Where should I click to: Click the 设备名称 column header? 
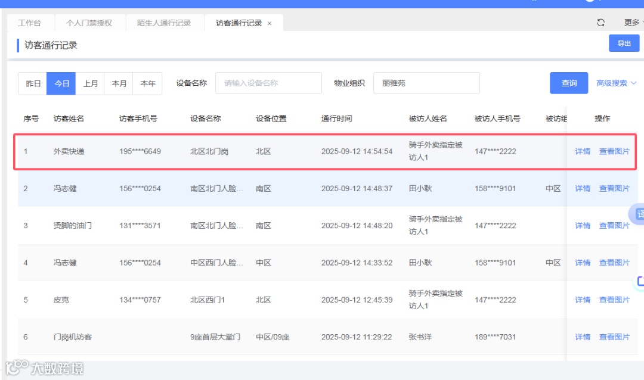click(205, 119)
